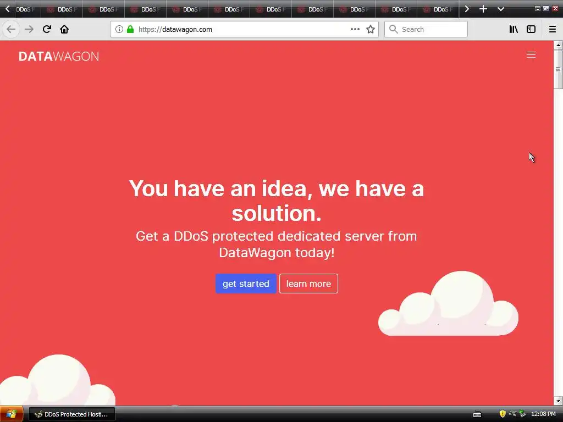Click the learn more button
Image resolution: width=563 pixels, height=422 pixels.
[308, 284]
